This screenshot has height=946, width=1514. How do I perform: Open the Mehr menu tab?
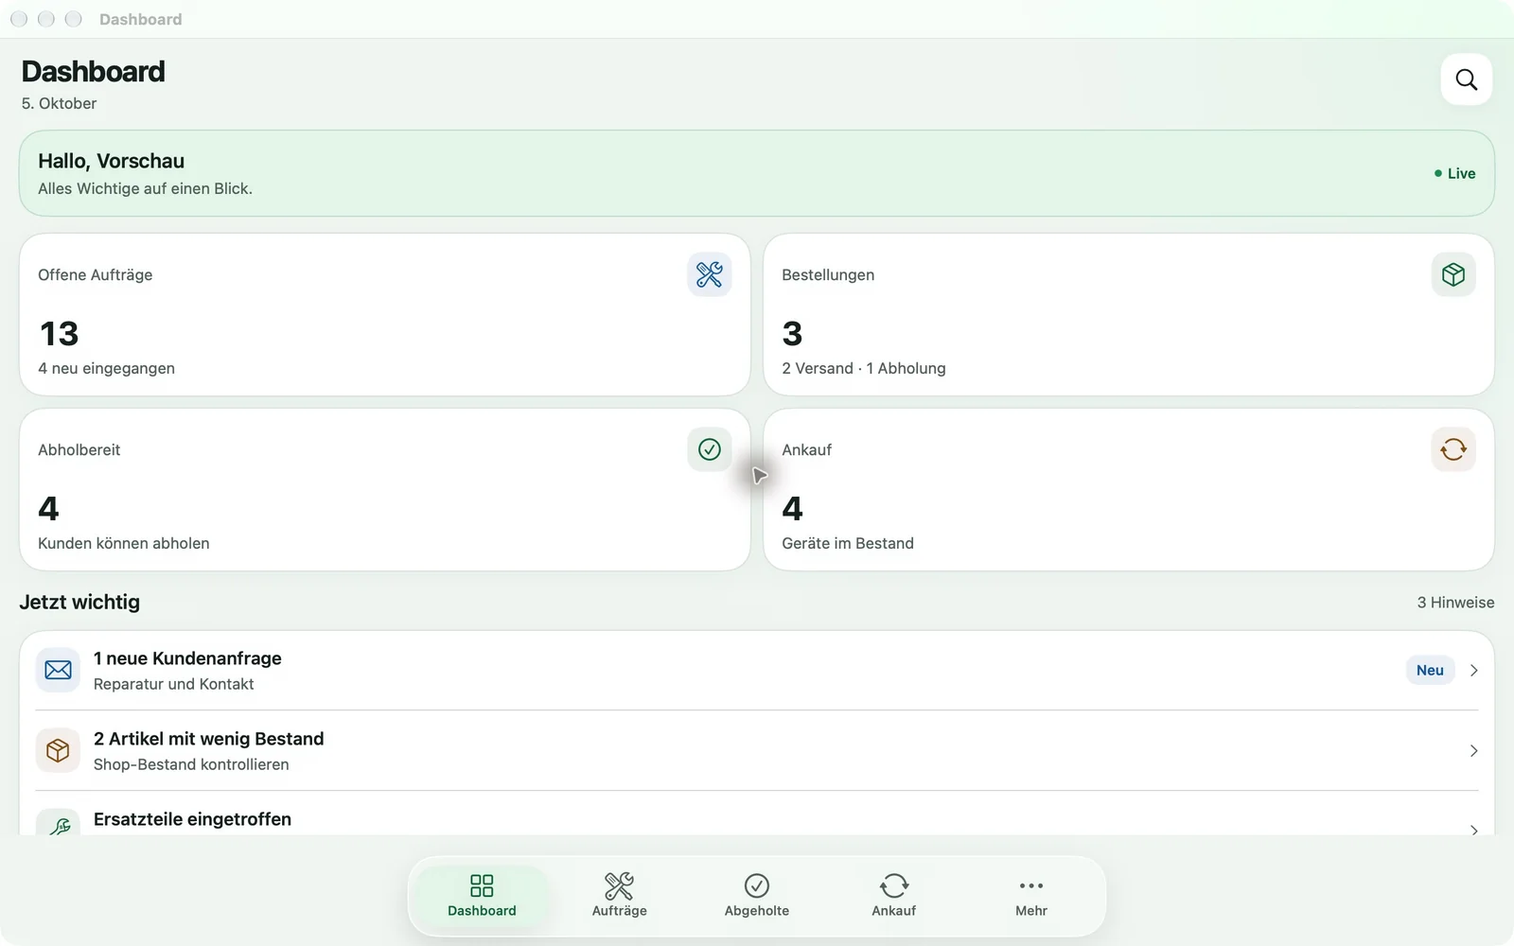1030,896
